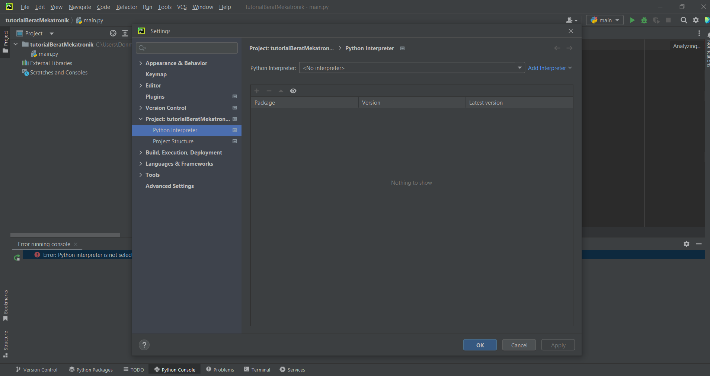
Task: Open the Settings help question mark button
Action: pos(144,345)
